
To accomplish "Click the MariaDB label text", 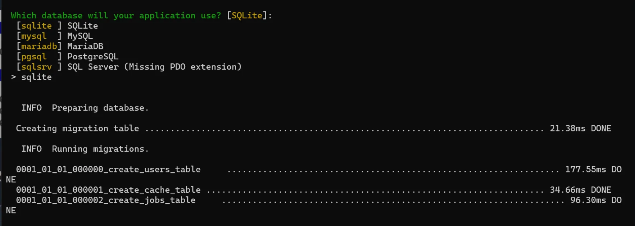I will pyautogui.click(x=85, y=47).
